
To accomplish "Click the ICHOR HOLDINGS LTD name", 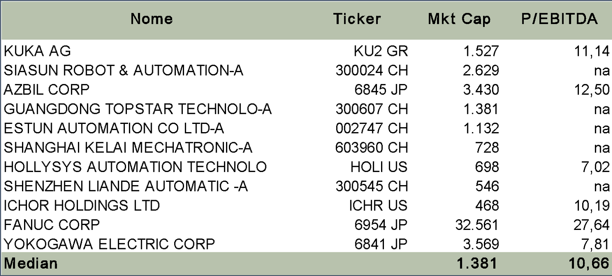I will (x=82, y=205).
